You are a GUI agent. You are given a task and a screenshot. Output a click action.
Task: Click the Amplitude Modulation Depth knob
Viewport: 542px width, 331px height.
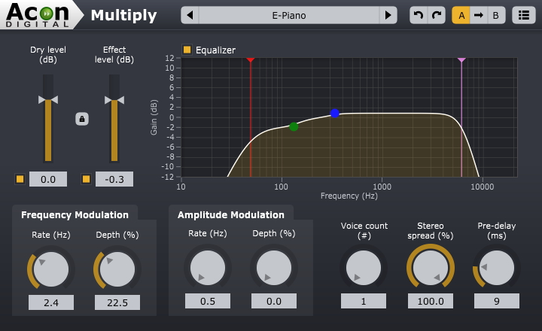274,268
